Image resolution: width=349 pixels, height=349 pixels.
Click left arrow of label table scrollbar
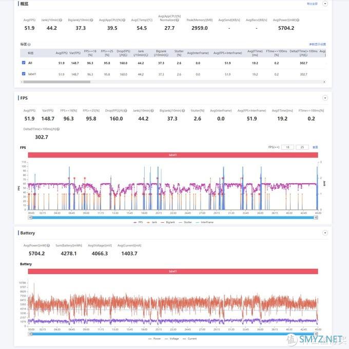click(x=22, y=82)
